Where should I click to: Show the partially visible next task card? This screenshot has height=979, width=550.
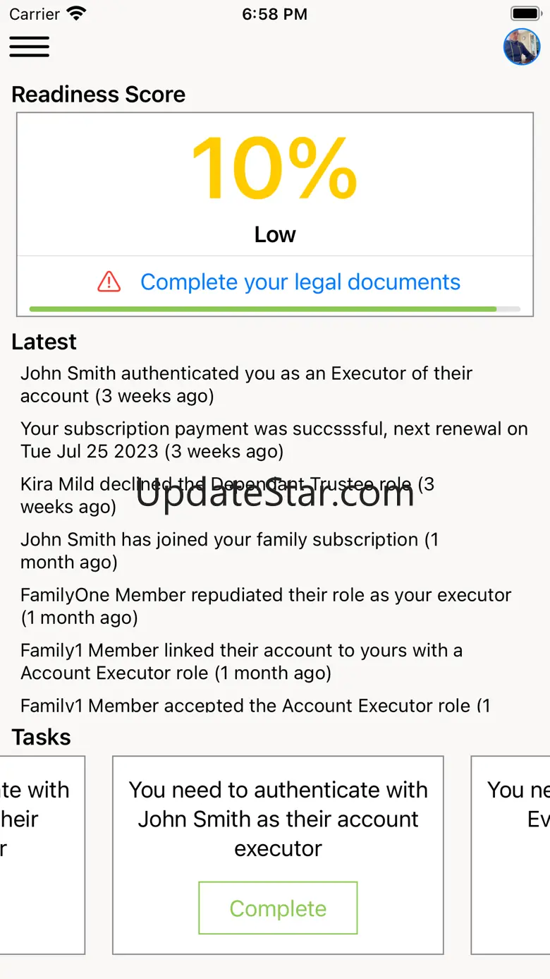[511, 855]
